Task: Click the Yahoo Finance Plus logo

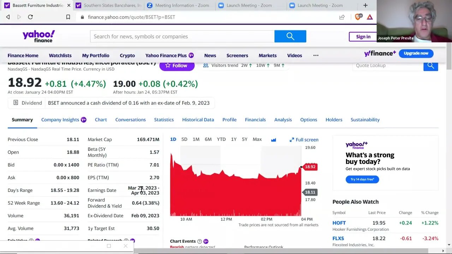Action: [380, 54]
